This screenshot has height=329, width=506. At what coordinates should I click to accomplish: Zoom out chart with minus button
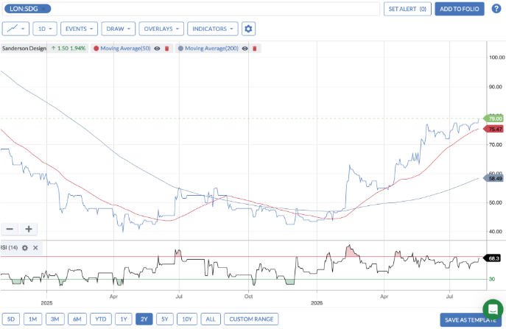pos(10,229)
